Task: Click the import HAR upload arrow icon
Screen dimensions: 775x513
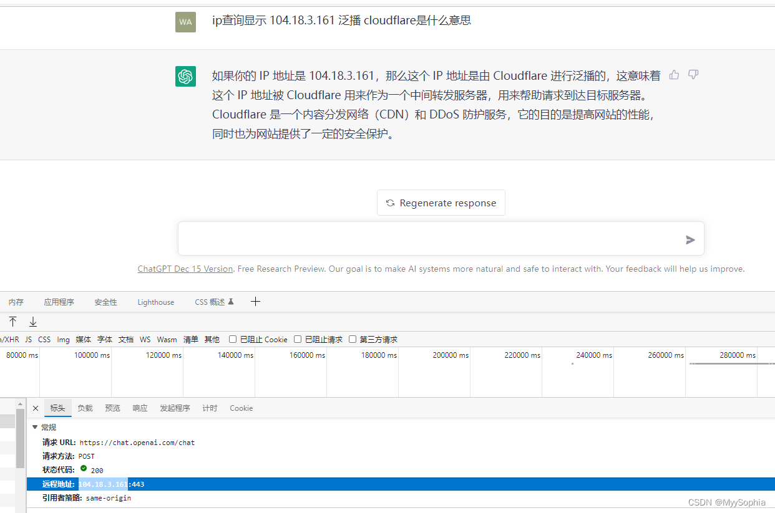Action: pos(12,322)
